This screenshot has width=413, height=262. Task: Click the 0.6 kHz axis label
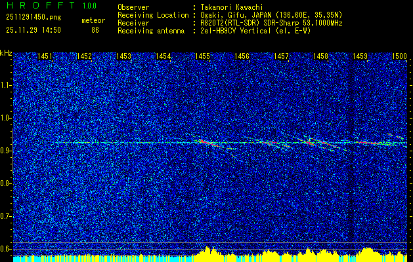[x=5, y=249]
